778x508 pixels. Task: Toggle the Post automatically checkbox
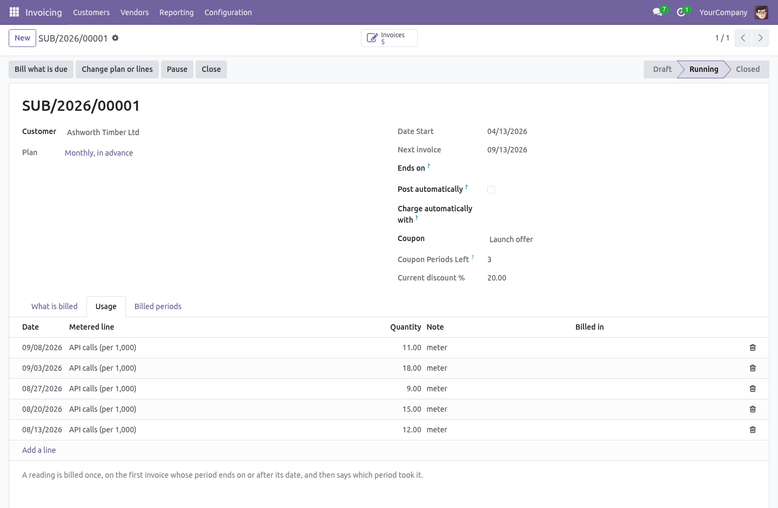click(491, 190)
